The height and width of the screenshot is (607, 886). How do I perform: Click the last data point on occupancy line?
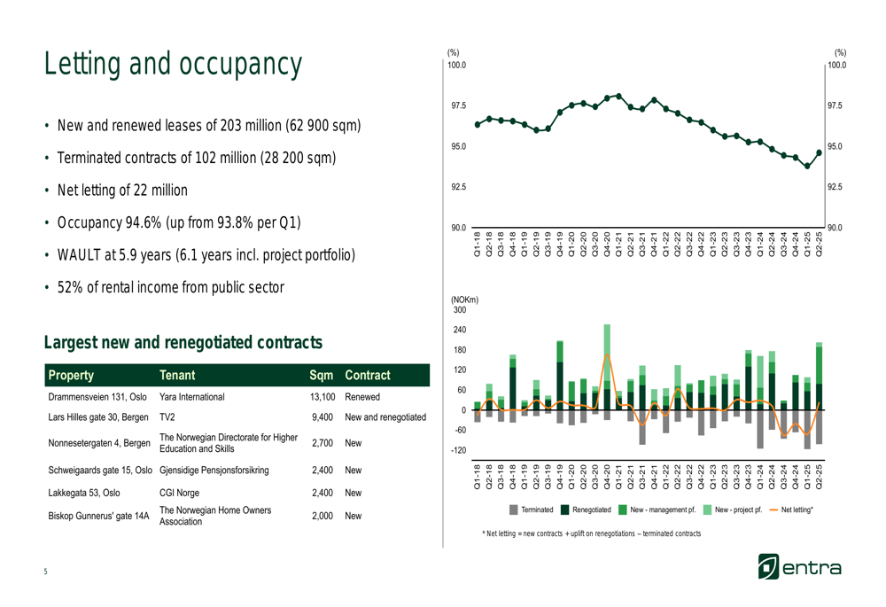tap(819, 152)
